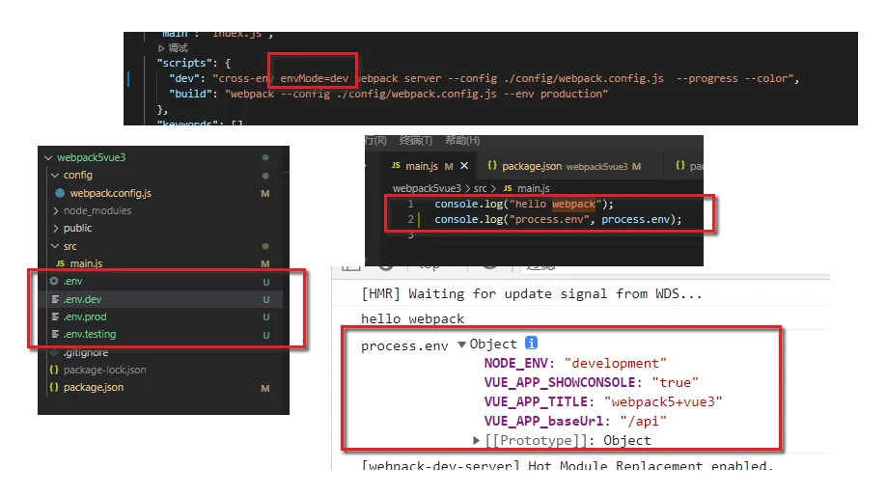The image size is (887, 496).
Task: Click the gear icon of .env file
Action: tap(54, 281)
